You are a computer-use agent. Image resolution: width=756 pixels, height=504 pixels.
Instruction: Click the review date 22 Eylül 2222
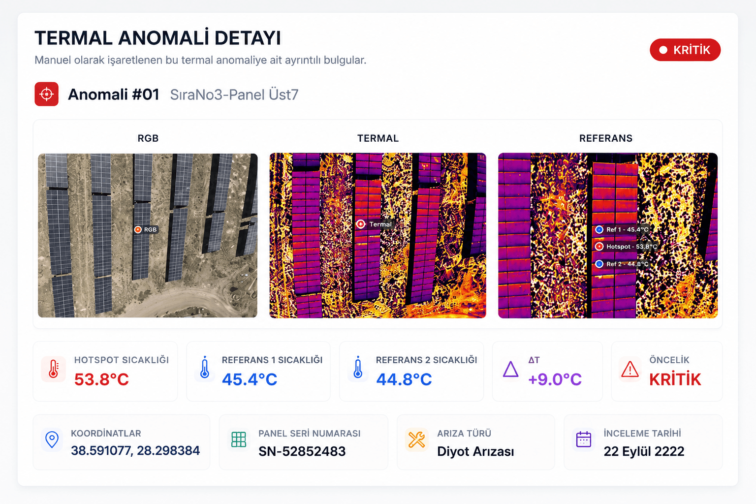[644, 451]
